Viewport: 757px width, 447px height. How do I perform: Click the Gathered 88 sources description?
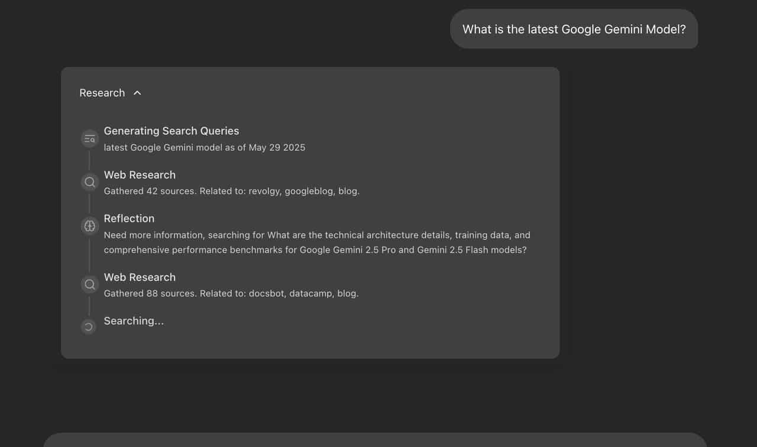(x=231, y=293)
